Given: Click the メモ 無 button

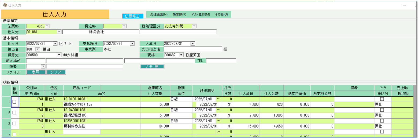Looking at the screenshot, I should [152, 66].
